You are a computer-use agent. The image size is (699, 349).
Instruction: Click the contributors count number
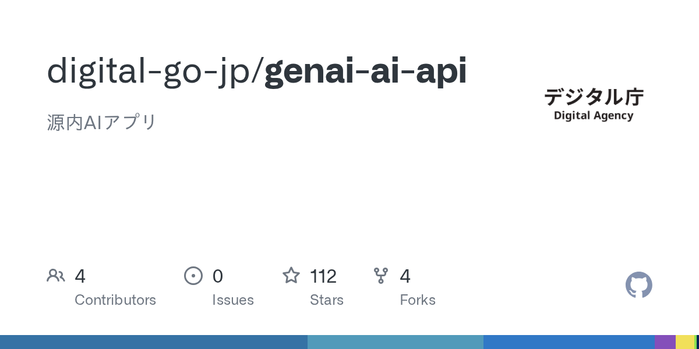click(x=80, y=276)
